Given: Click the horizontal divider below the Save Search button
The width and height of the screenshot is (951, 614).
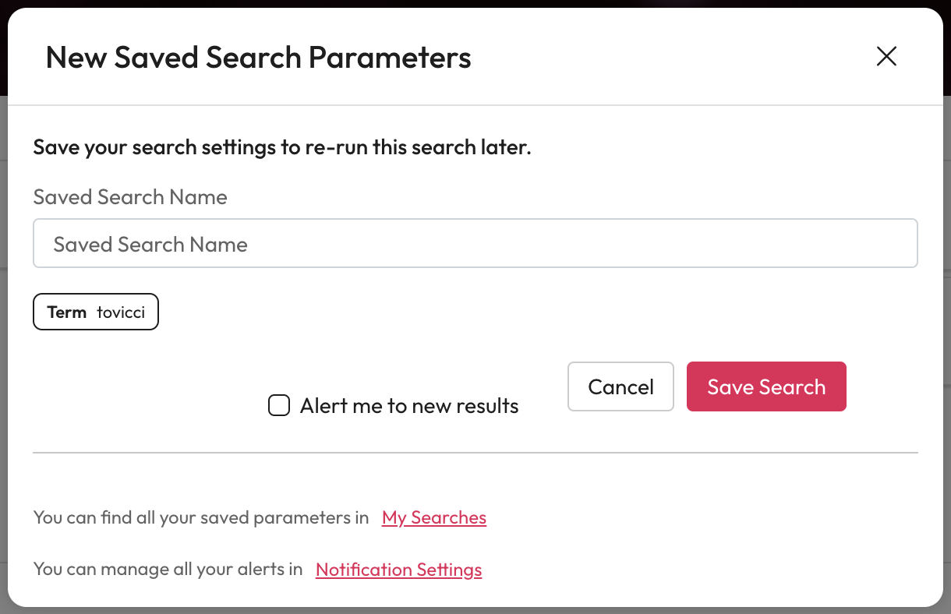Looking at the screenshot, I should tap(475, 453).
